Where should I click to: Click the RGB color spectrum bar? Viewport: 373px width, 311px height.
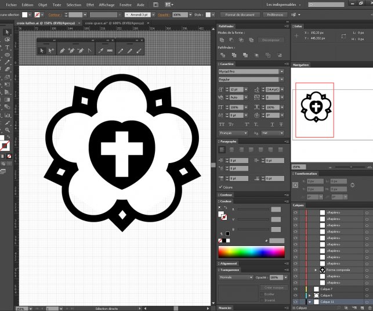(251, 252)
